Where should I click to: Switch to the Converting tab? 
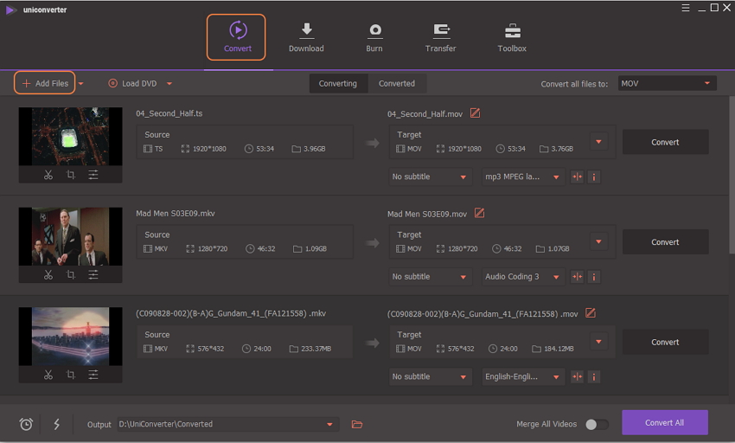coord(338,84)
